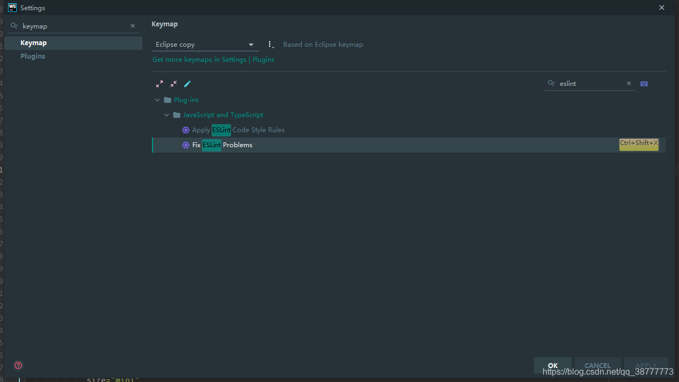679x382 pixels.
Task: Click the OK button
Action: [x=553, y=365]
